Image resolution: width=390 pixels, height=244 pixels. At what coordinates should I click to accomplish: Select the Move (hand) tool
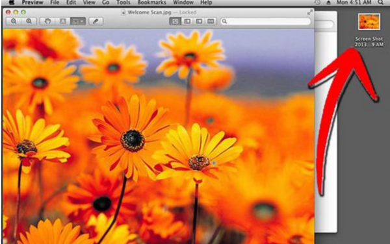point(47,21)
